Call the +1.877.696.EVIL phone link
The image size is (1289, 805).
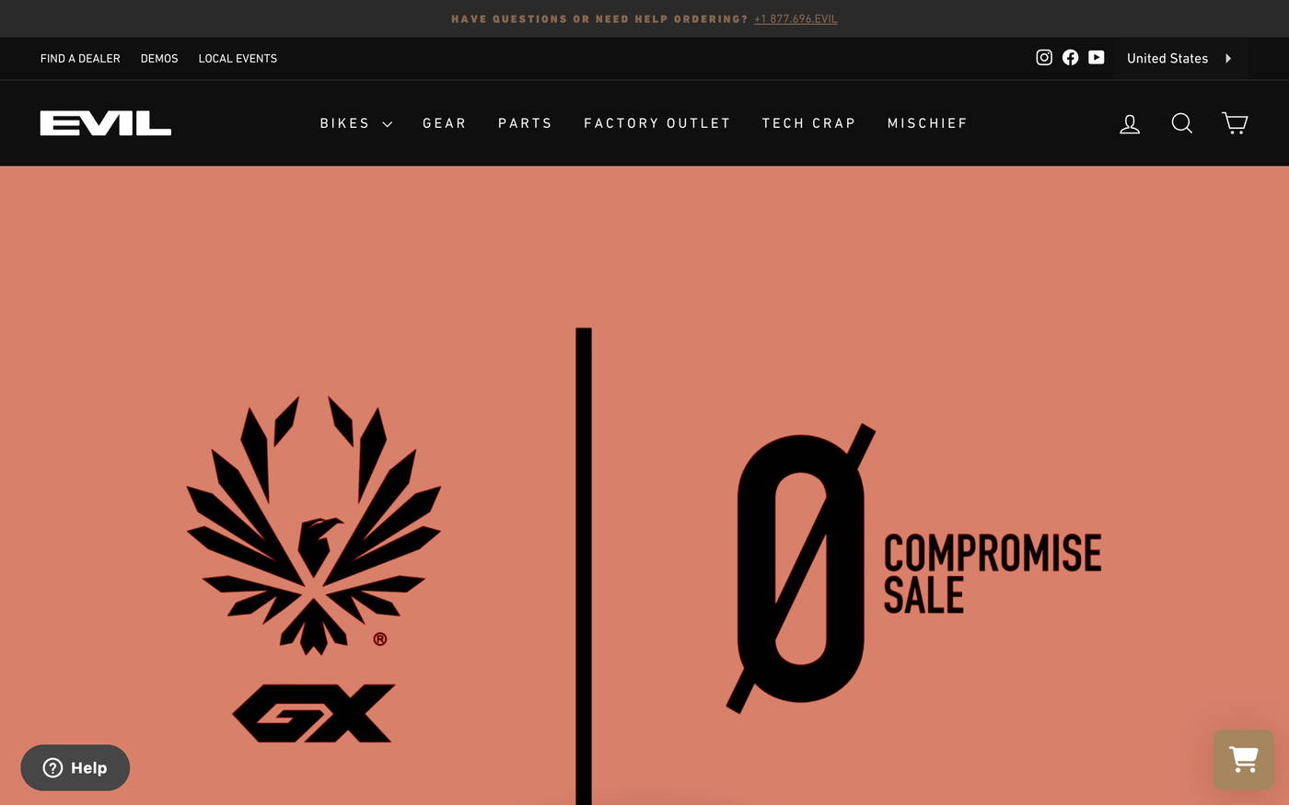pyautogui.click(x=795, y=18)
